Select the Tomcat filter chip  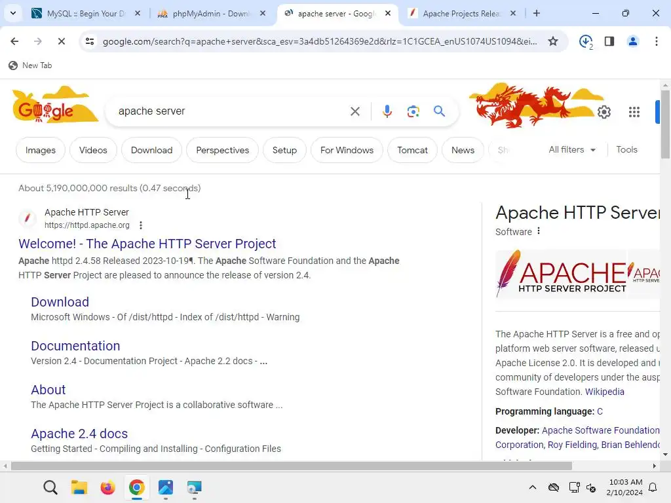(412, 150)
